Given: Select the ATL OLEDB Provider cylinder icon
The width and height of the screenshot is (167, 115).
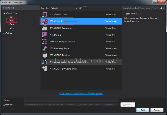Looking at the screenshot, I should pyautogui.click(x=45, y=55).
